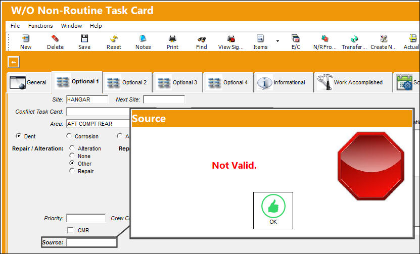Open Find with binoculars icon

(x=202, y=39)
